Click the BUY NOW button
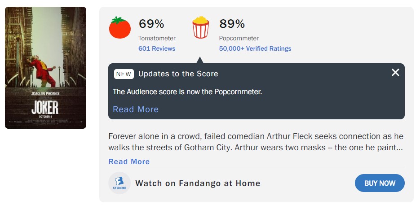Screen dimensions: 416x205 click(380, 183)
